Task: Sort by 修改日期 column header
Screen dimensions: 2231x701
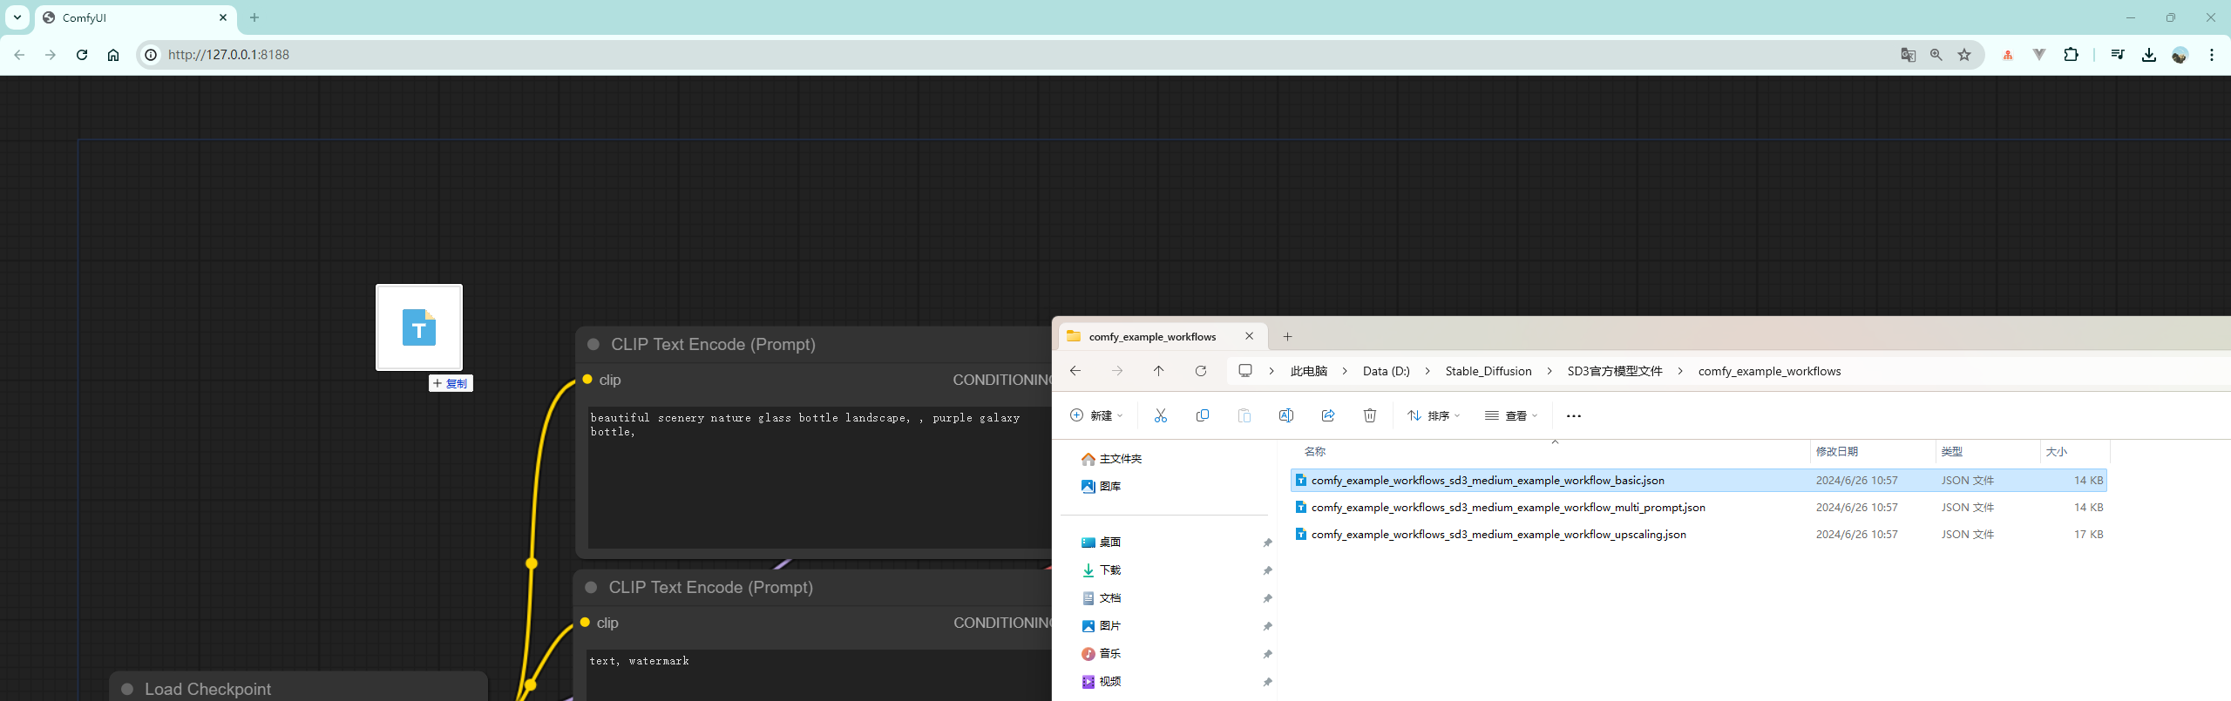Action: [1837, 452]
